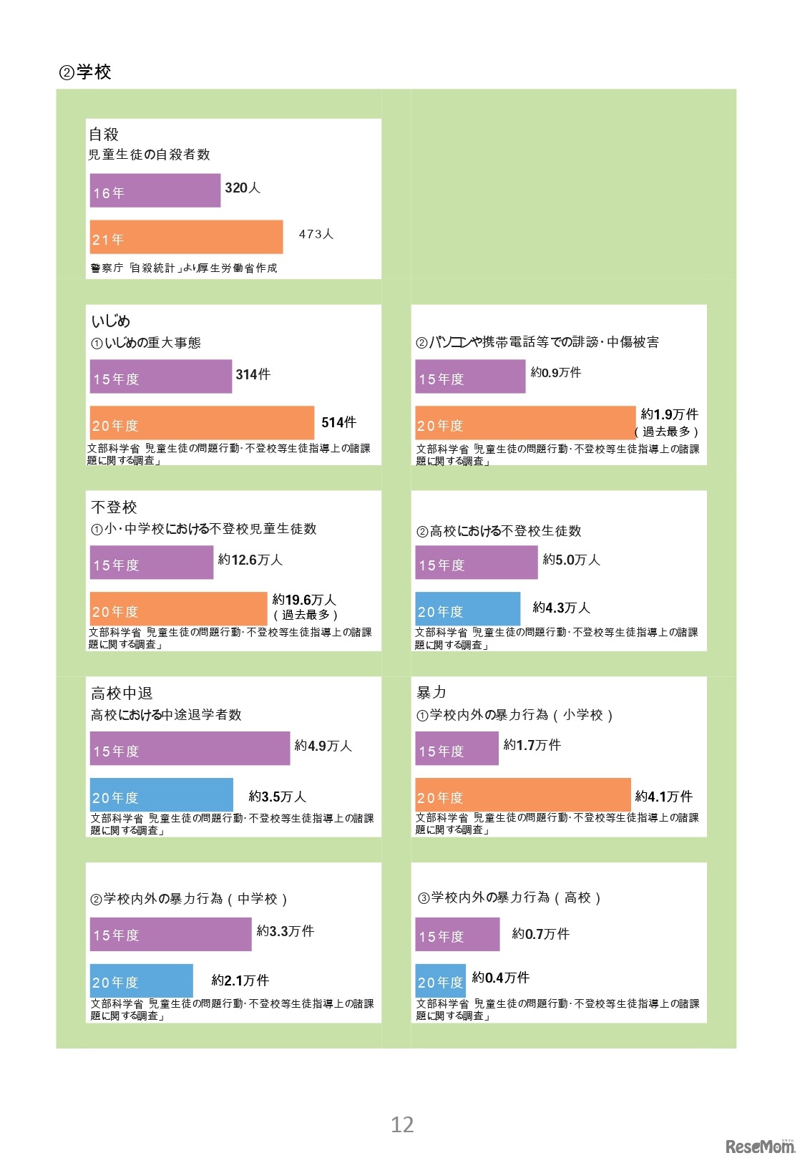Viewport: 805px width, 1163px height.
Task: Click the purple 16年 bar
Action: click(x=155, y=191)
